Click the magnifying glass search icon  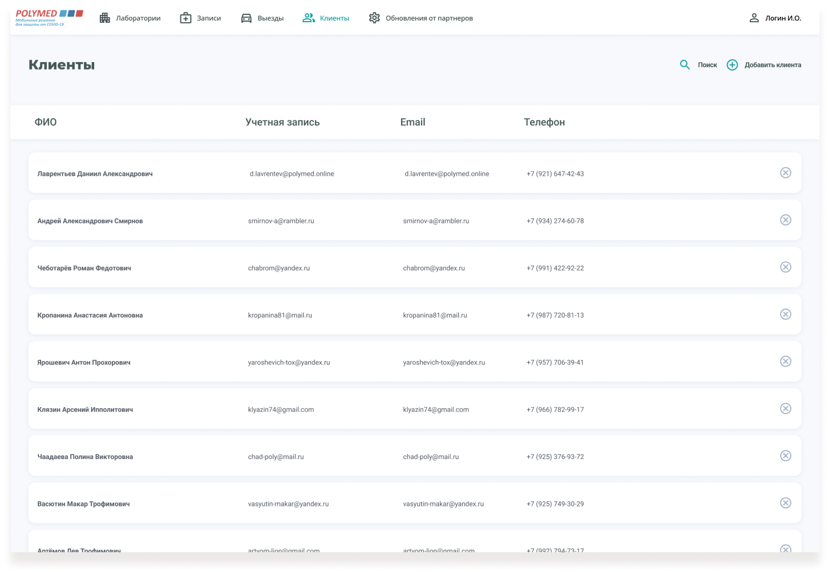(685, 65)
